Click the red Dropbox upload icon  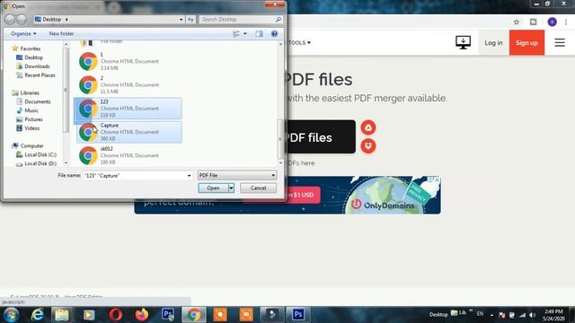pyautogui.click(x=368, y=145)
